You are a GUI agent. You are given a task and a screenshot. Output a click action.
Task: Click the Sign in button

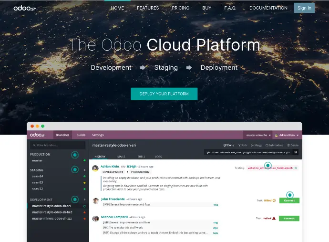pos(304,8)
